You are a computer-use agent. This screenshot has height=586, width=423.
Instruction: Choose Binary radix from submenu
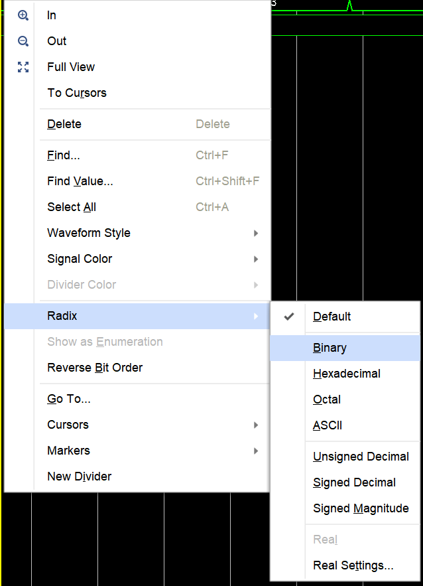point(330,348)
